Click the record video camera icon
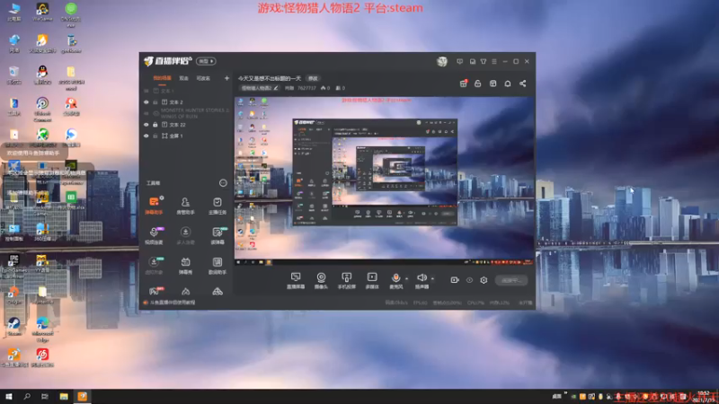Screen dimensions: 719x404 [x=455, y=280]
